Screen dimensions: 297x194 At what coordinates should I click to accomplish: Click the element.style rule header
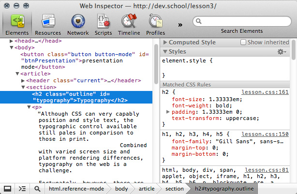coord(187,60)
